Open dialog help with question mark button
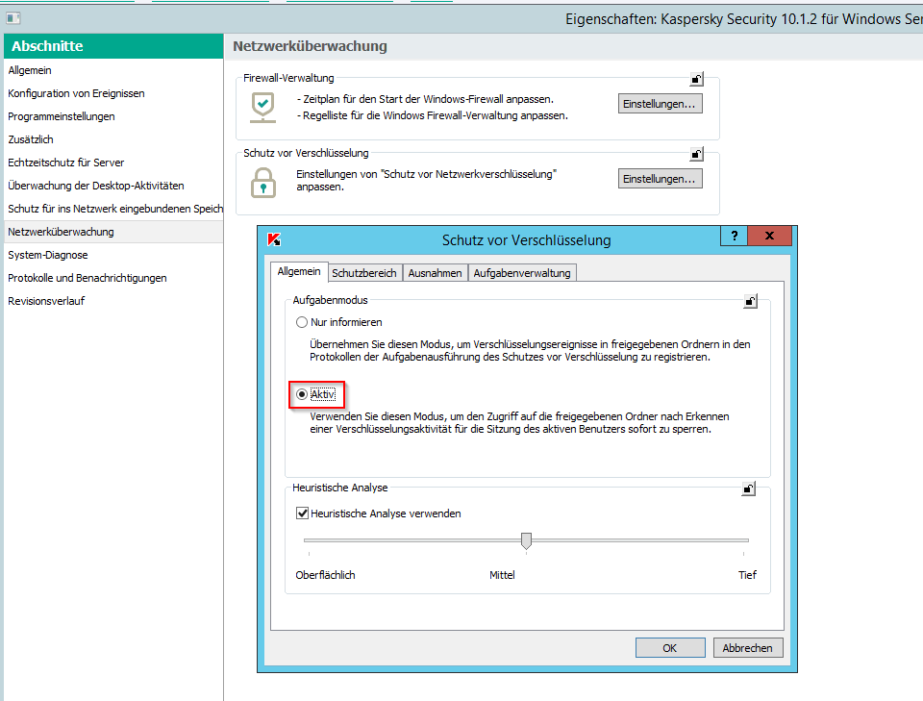 tap(734, 236)
